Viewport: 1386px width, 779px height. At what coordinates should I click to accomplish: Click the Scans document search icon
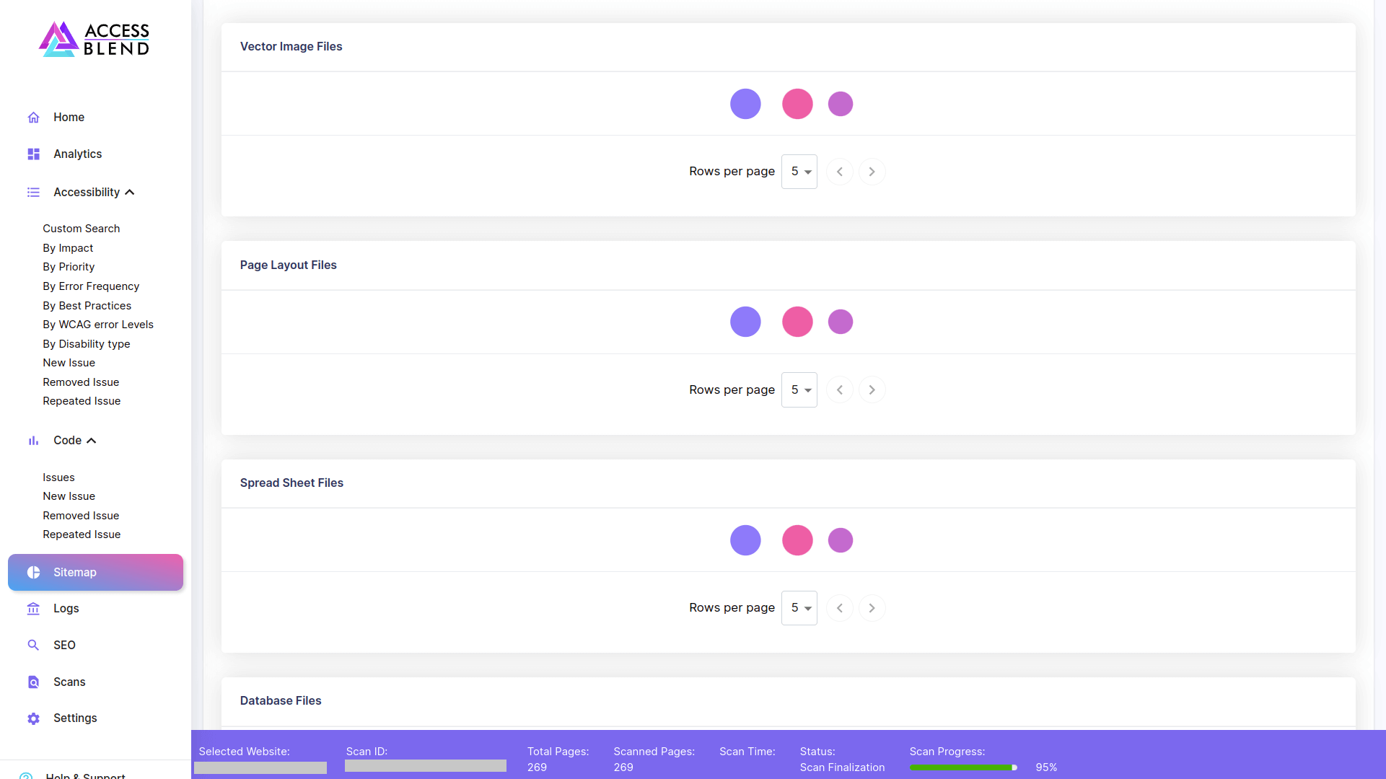pyautogui.click(x=33, y=682)
